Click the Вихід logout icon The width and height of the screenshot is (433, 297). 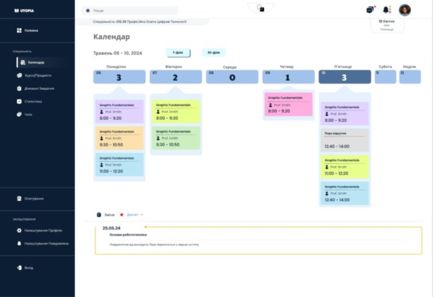click(x=20, y=267)
